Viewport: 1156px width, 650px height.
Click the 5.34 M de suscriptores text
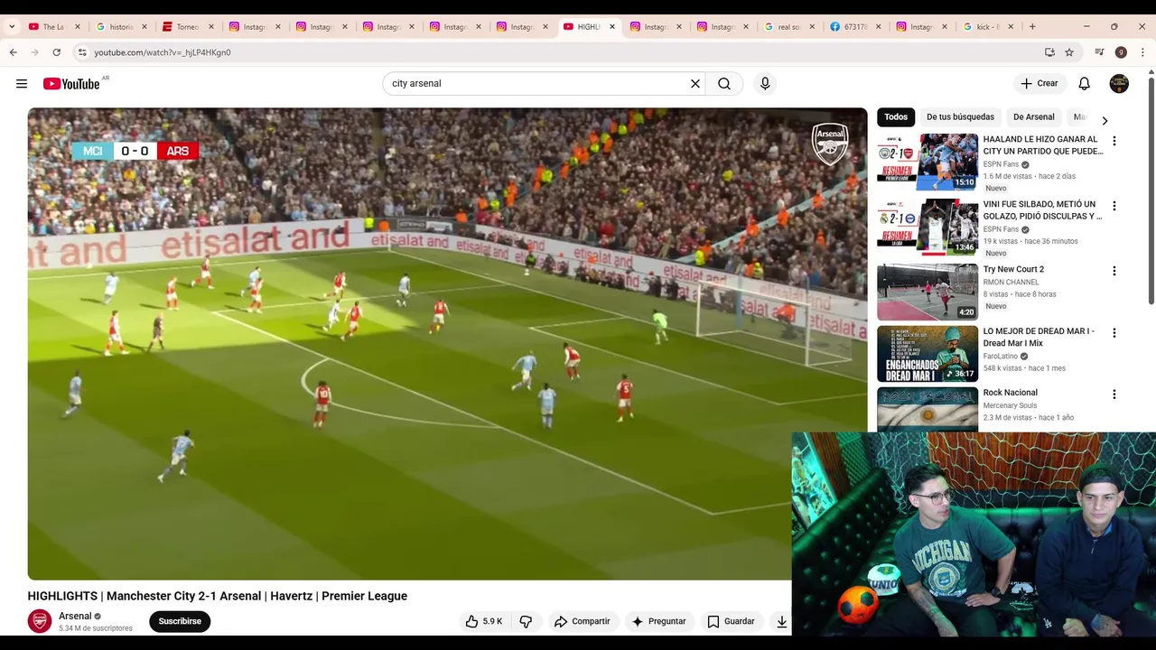click(x=96, y=628)
